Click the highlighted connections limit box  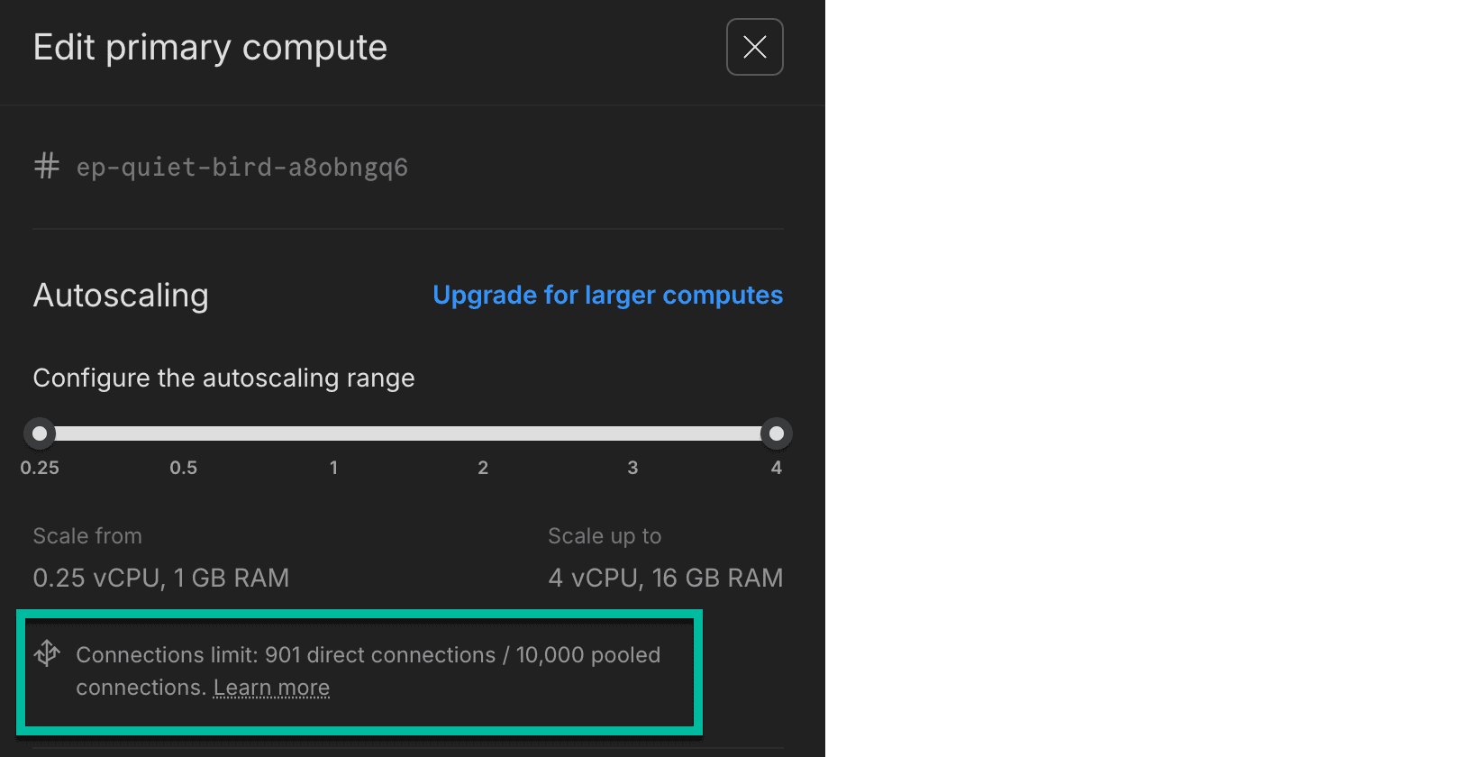tap(360, 672)
